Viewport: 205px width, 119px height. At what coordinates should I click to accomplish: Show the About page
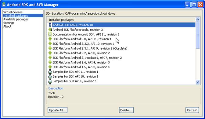[x=7, y=26]
